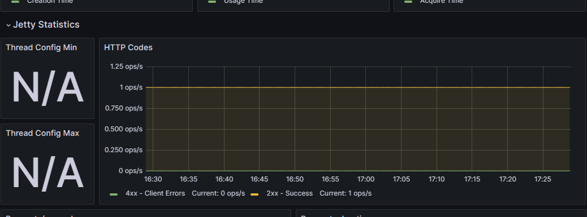The image size is (587, 217).
Task: Click the 17:20 time axis label
Action: coord(508,179)
